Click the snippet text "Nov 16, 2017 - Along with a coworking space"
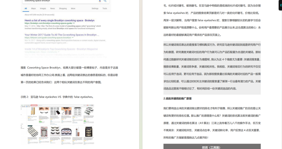The width and height of the screenshot is (282, 149). (x=65, y=42)
